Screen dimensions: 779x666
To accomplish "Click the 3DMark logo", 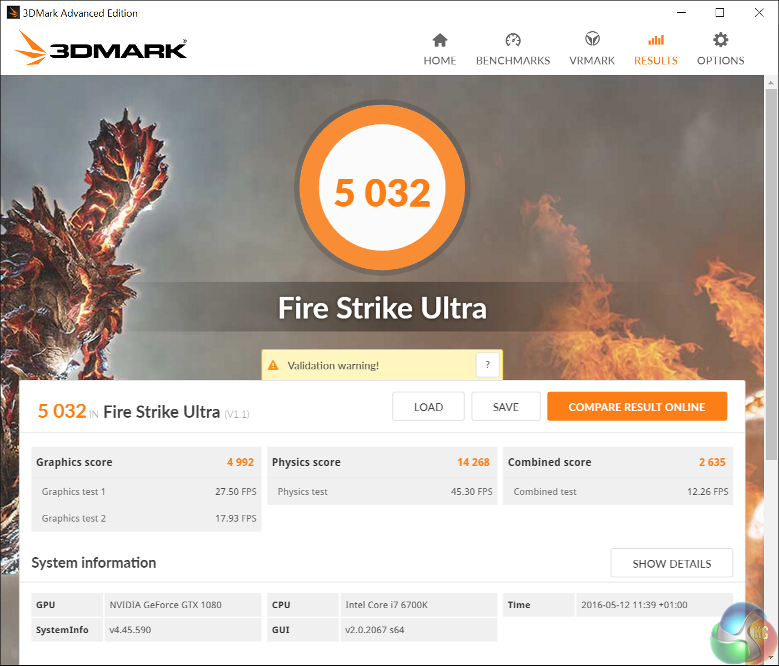I will point(101,48).
